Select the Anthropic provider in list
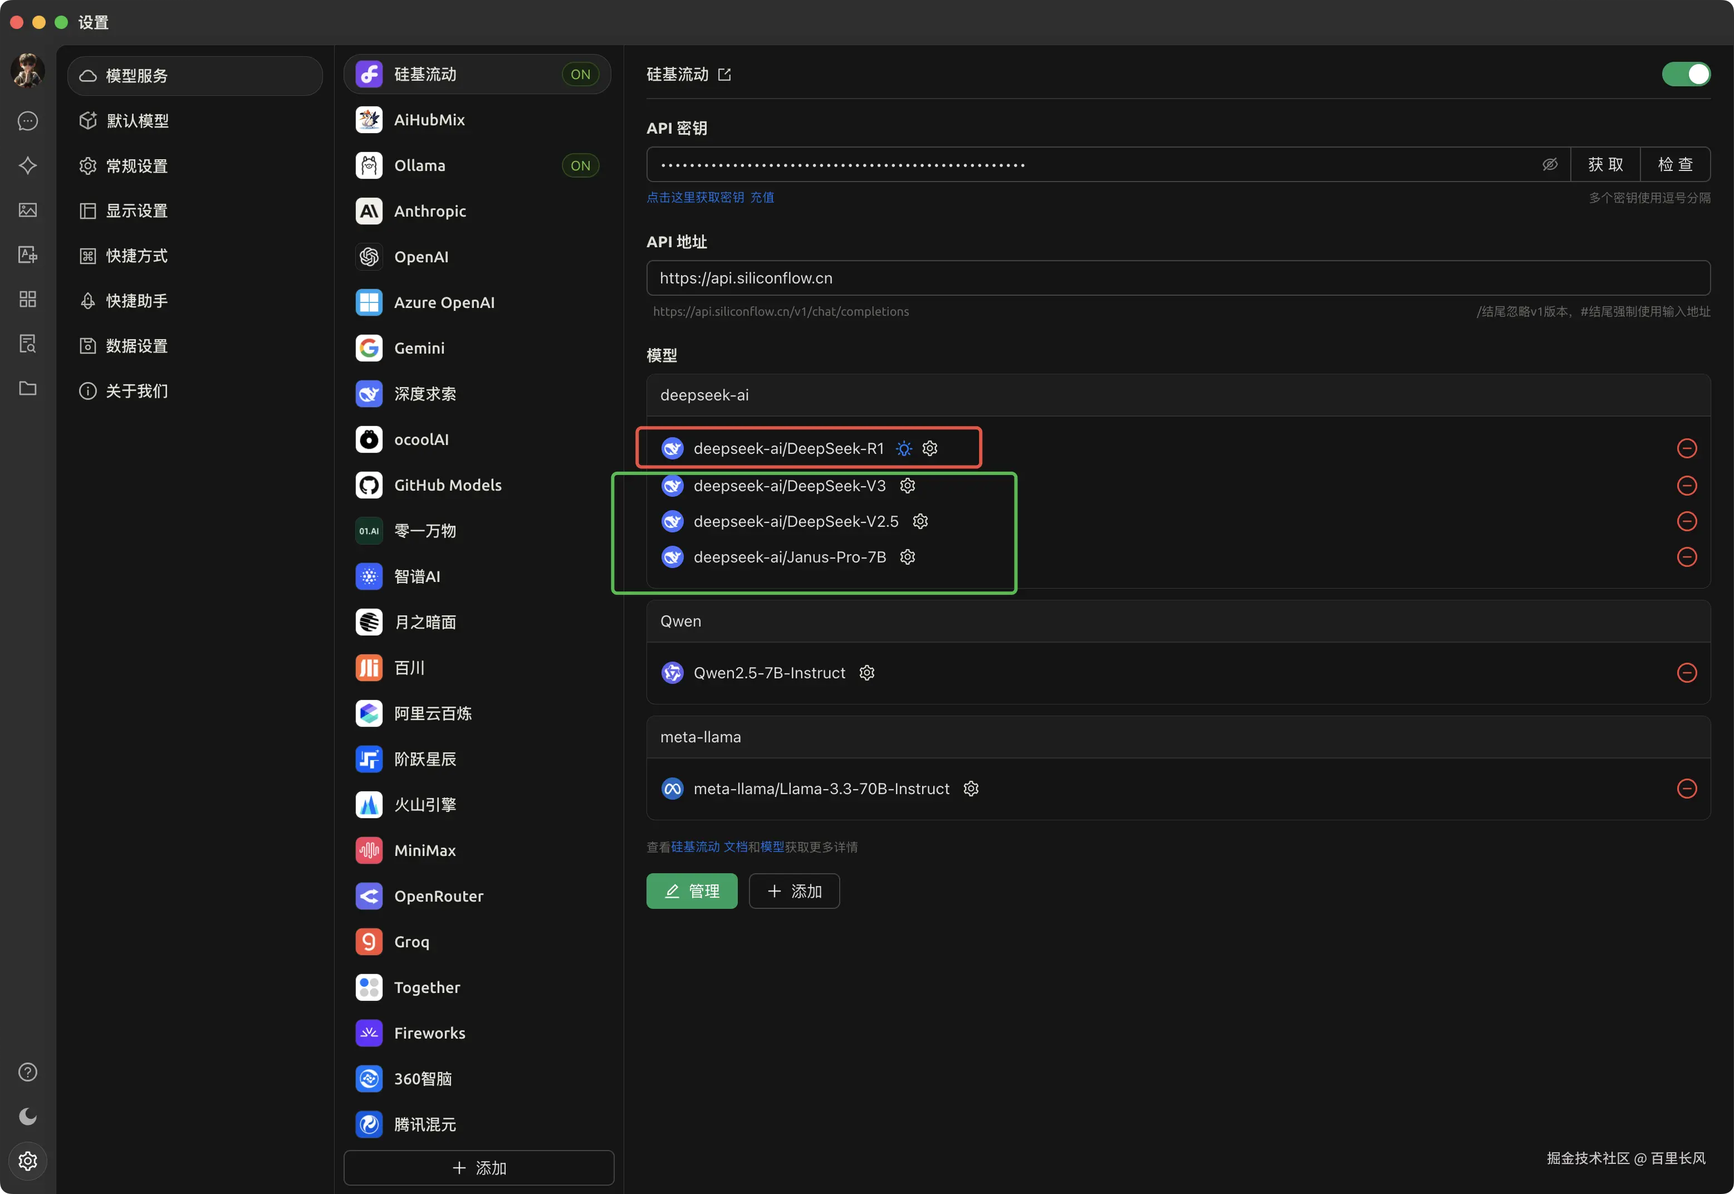The width and height of the screenshot is (1734, 1194). click(x=430, y=212)
